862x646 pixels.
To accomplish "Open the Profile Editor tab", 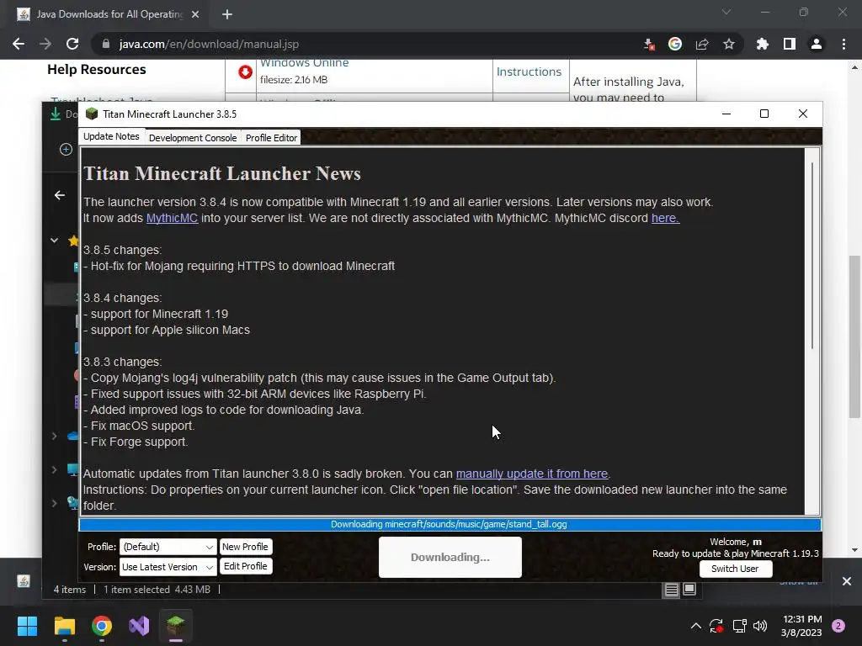I will coord(271,138).
